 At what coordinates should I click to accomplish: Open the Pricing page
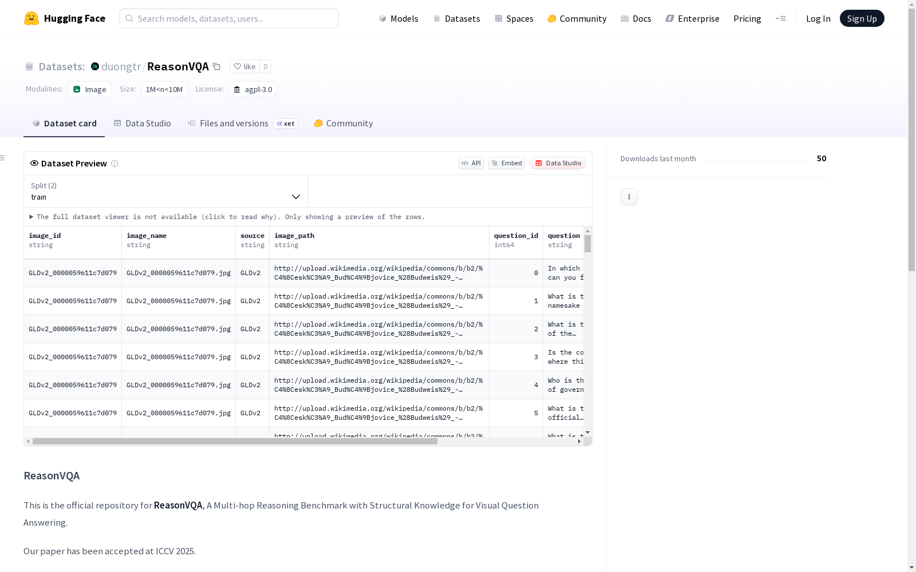[x=747, y=18]
